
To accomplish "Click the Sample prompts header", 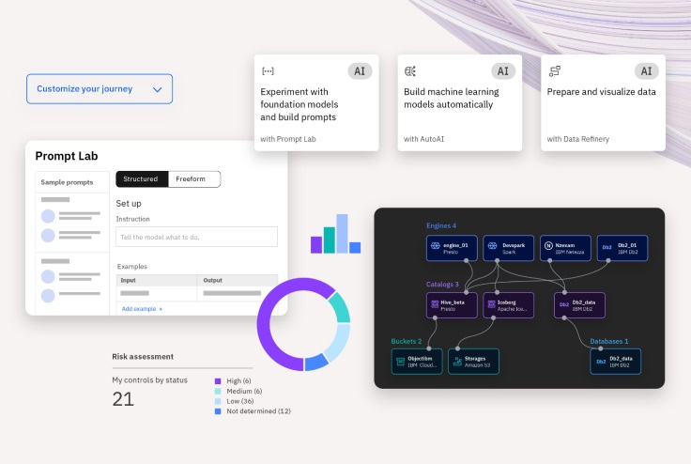I will [x=67, y=182].
